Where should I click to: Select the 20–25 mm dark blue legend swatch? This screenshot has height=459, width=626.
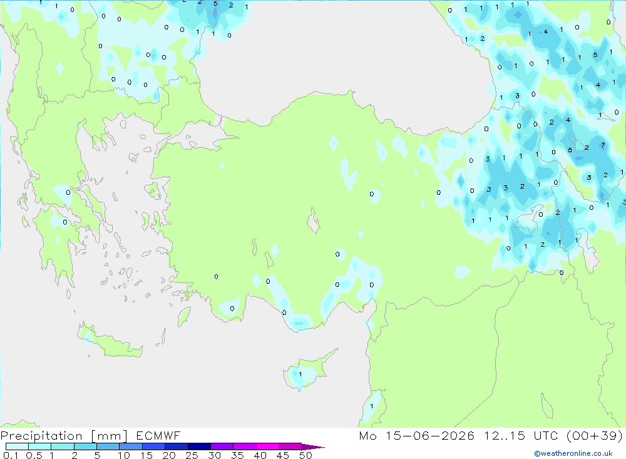(x=176, y=446)
